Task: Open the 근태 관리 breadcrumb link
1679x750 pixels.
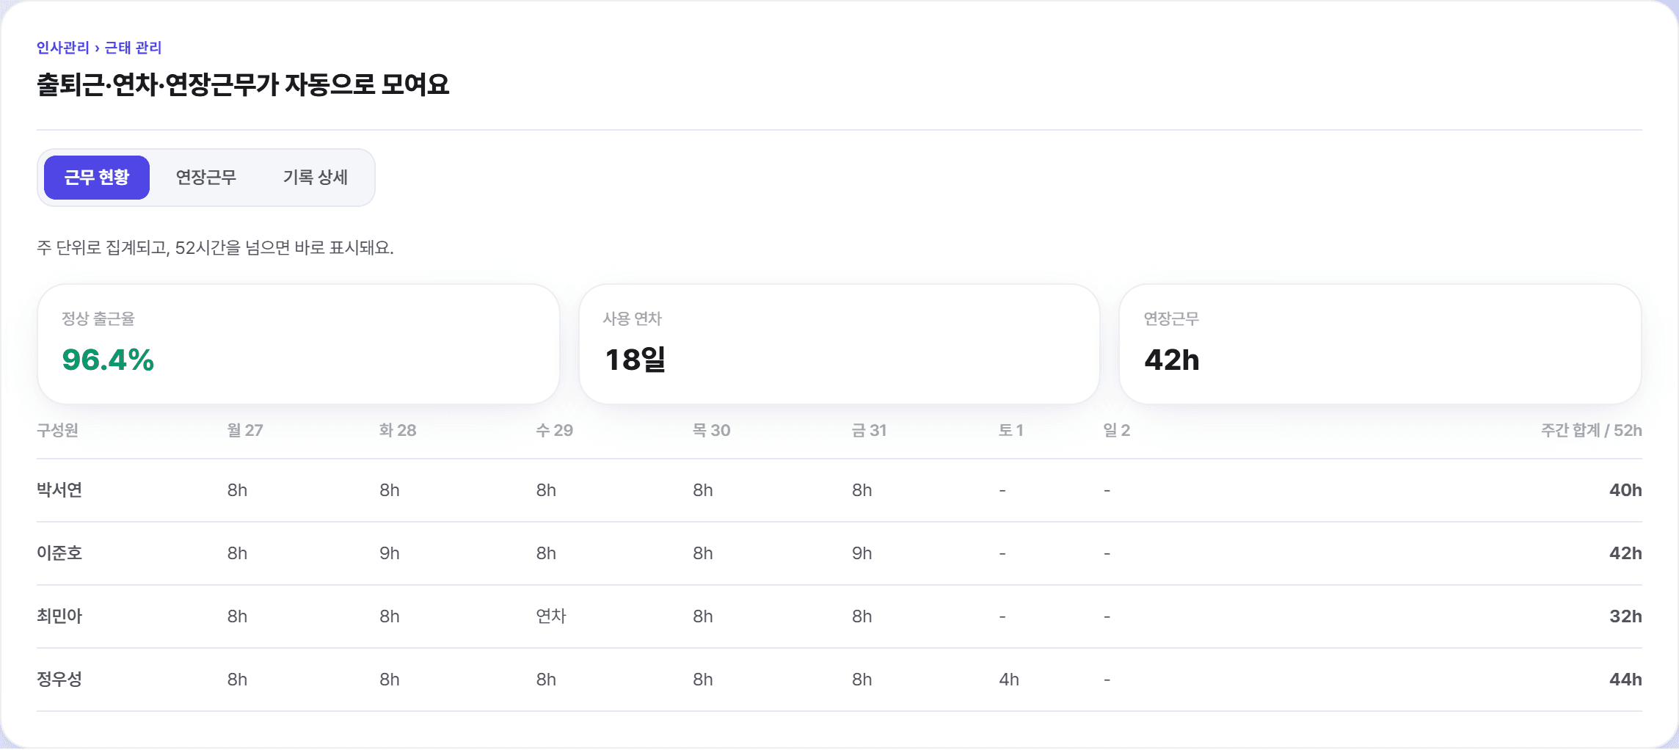Action: click(x=133, y=48)
